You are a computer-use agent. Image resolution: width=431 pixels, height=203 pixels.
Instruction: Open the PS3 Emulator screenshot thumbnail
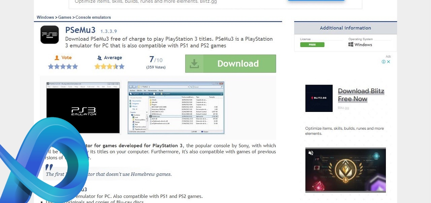(83, 108)
